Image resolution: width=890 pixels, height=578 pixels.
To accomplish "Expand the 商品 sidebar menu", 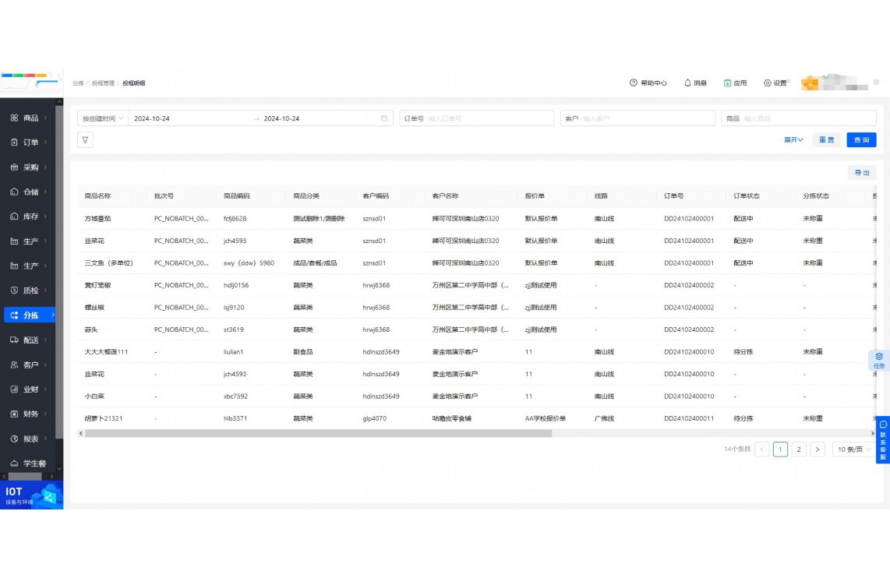I will 31,118.
